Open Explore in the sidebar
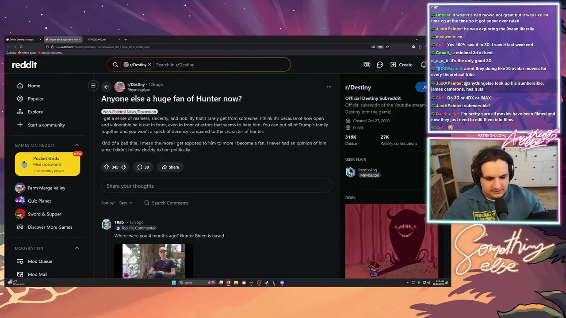The width and height of the screenshot is (566, 318). pos(35,112)
